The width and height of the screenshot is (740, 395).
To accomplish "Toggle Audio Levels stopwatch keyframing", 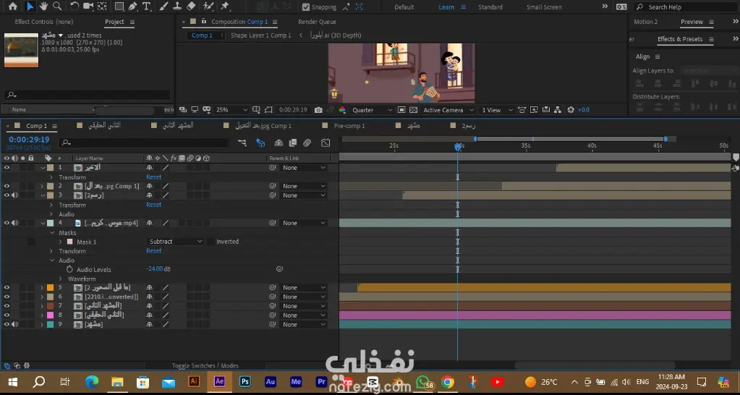I will point(69,269).
